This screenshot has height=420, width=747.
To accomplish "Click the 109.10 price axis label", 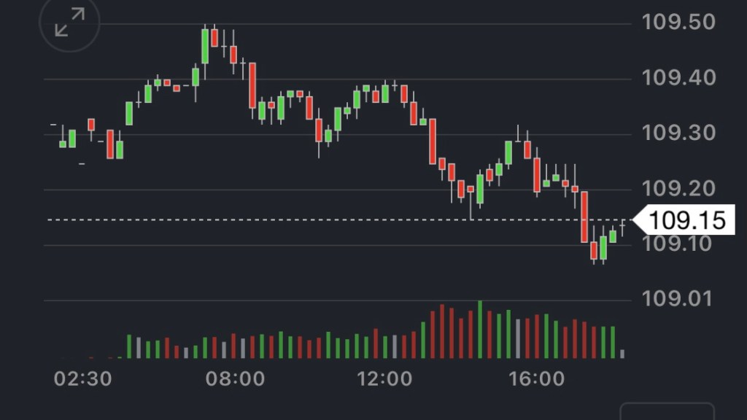I will click(x=678, y=244).
